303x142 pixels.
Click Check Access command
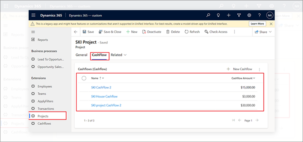coord(216,32)
